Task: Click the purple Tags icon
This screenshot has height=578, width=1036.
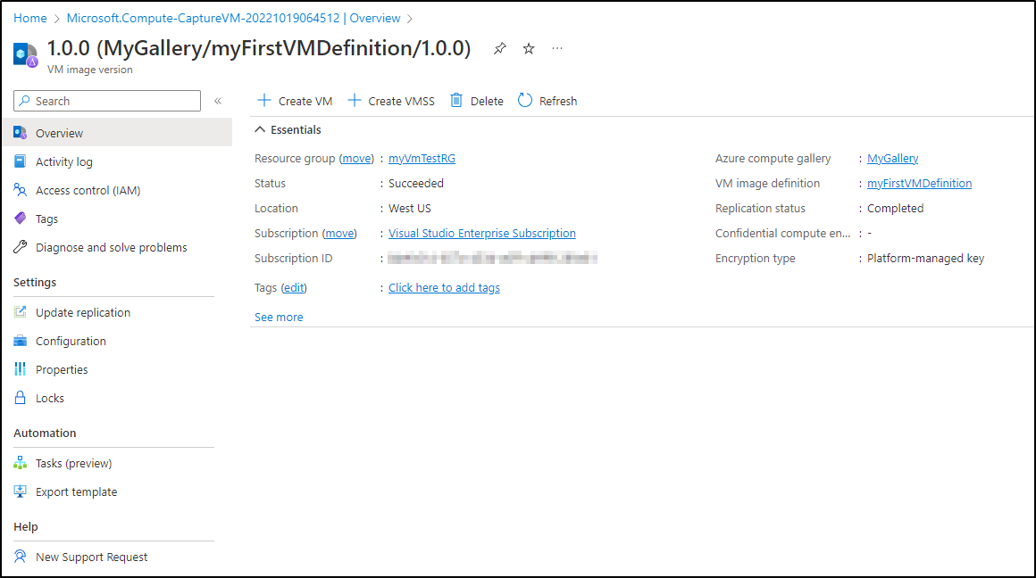Action: 21,219
